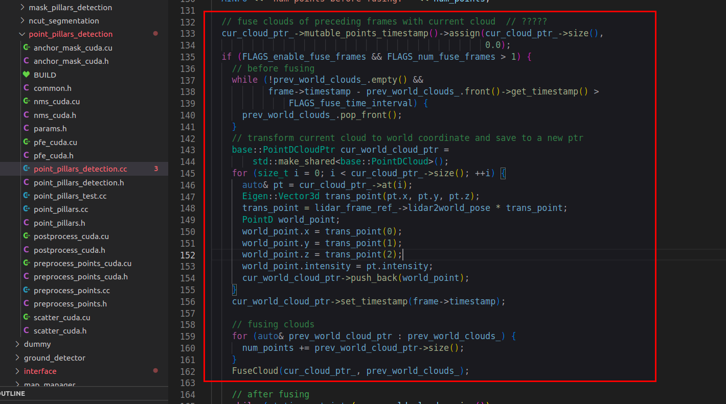Click the C icon beside preprocess_points_cuda.h
The width and height of the screenshot is (726, 404).
[x=27, y=276]
